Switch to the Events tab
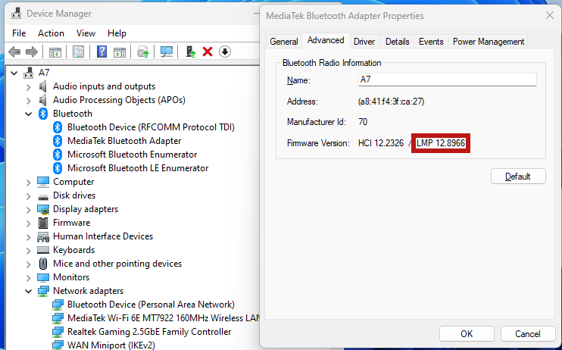562x350 pixels. point(431,42)
